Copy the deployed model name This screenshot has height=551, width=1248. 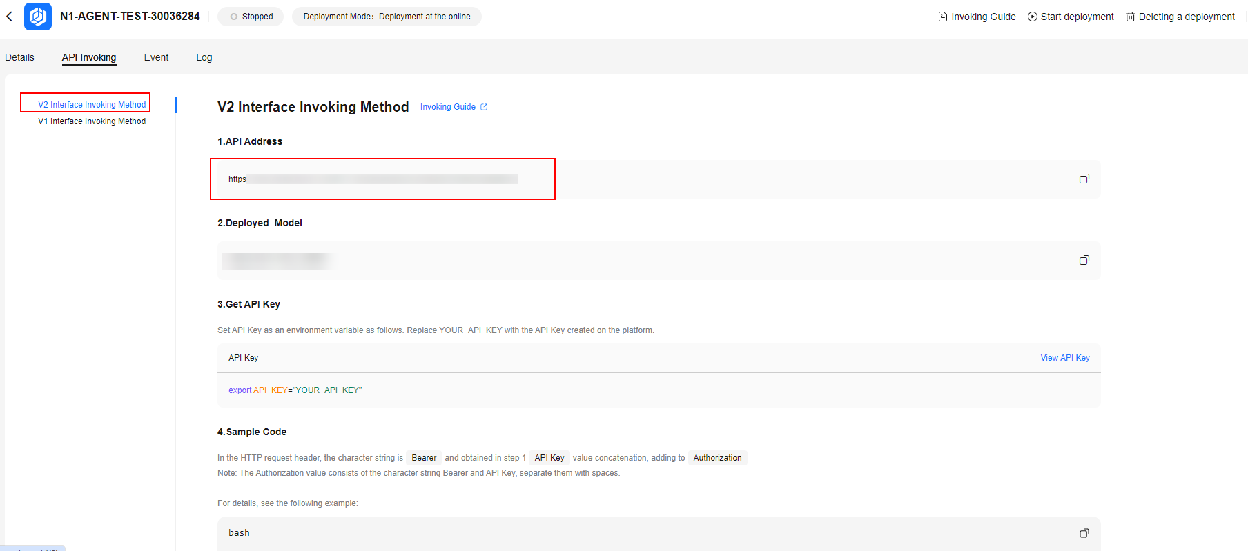[1084, 261]
